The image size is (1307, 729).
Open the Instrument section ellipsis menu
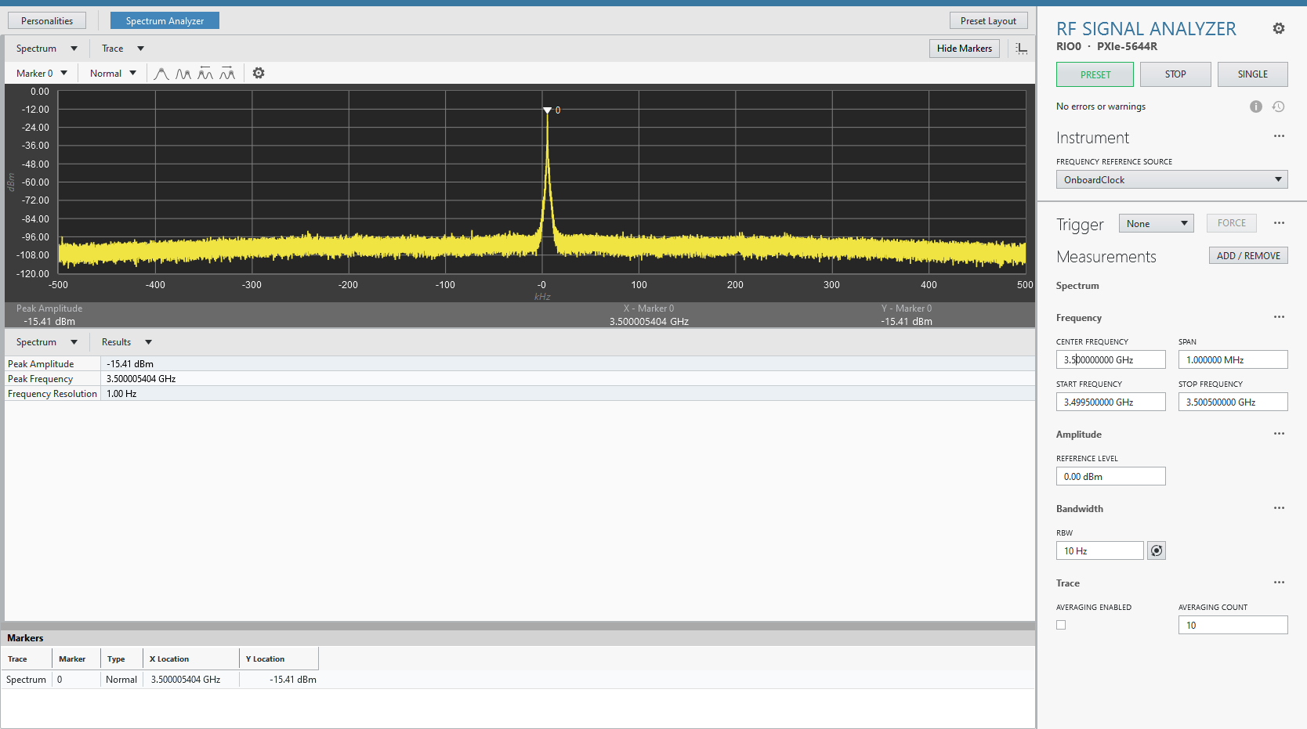(1279, 136)
